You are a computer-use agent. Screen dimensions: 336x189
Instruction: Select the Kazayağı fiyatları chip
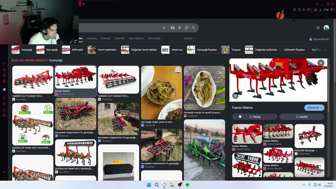tap(203, 50)
